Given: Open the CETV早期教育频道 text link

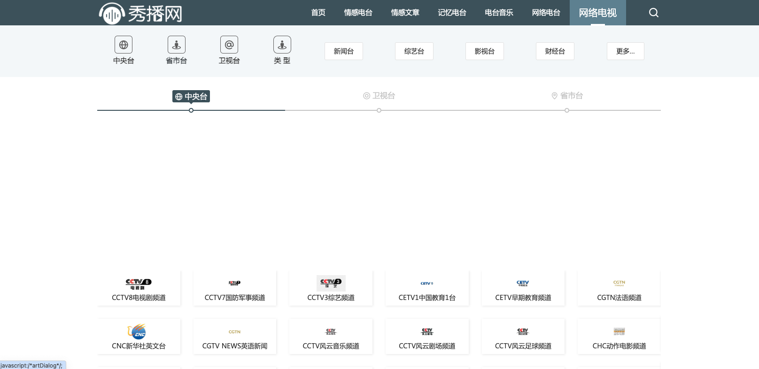Looking at the screenshot, I should tap(523, 298).
